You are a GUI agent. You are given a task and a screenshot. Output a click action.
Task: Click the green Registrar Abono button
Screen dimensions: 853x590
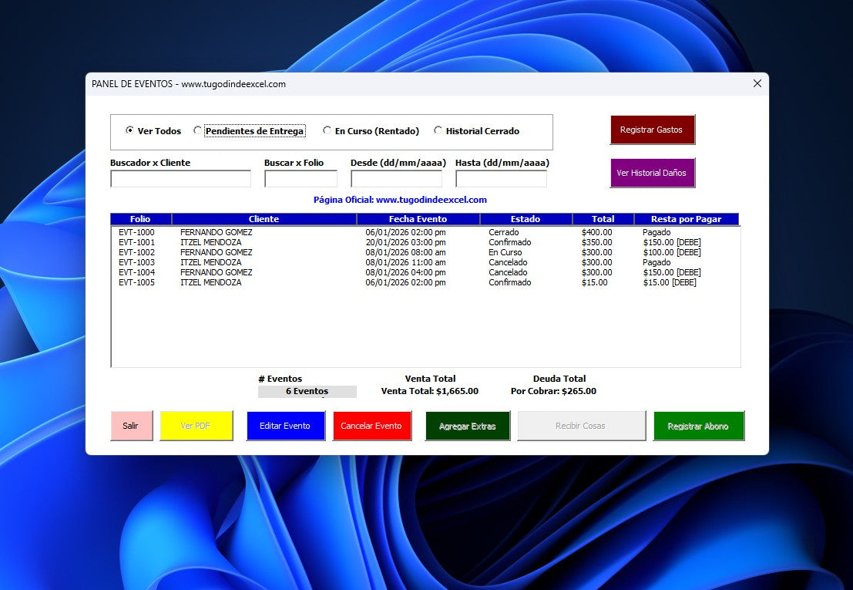coord(698,426)
